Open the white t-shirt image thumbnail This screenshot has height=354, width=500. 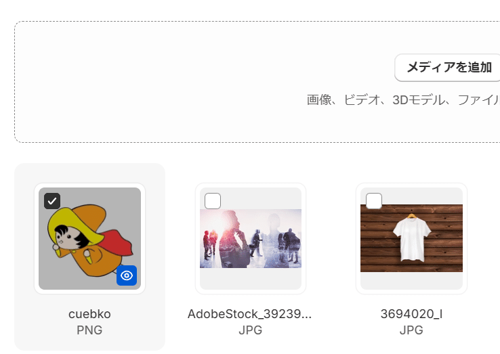[x=411, y=238]
